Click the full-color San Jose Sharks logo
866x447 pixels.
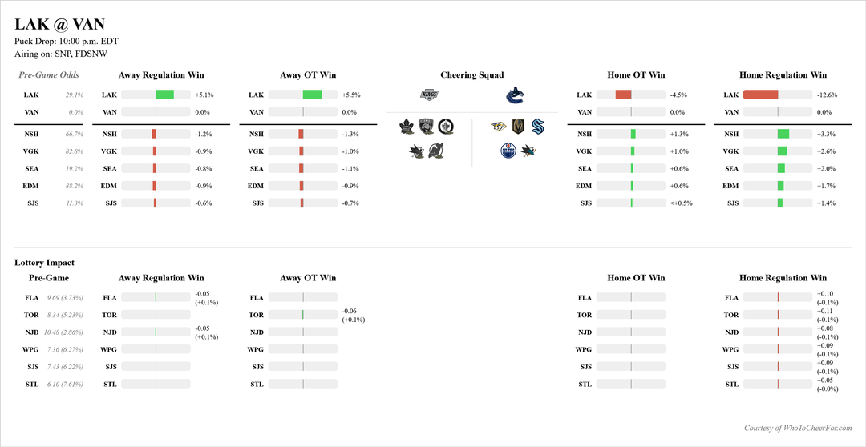point(528,150)
